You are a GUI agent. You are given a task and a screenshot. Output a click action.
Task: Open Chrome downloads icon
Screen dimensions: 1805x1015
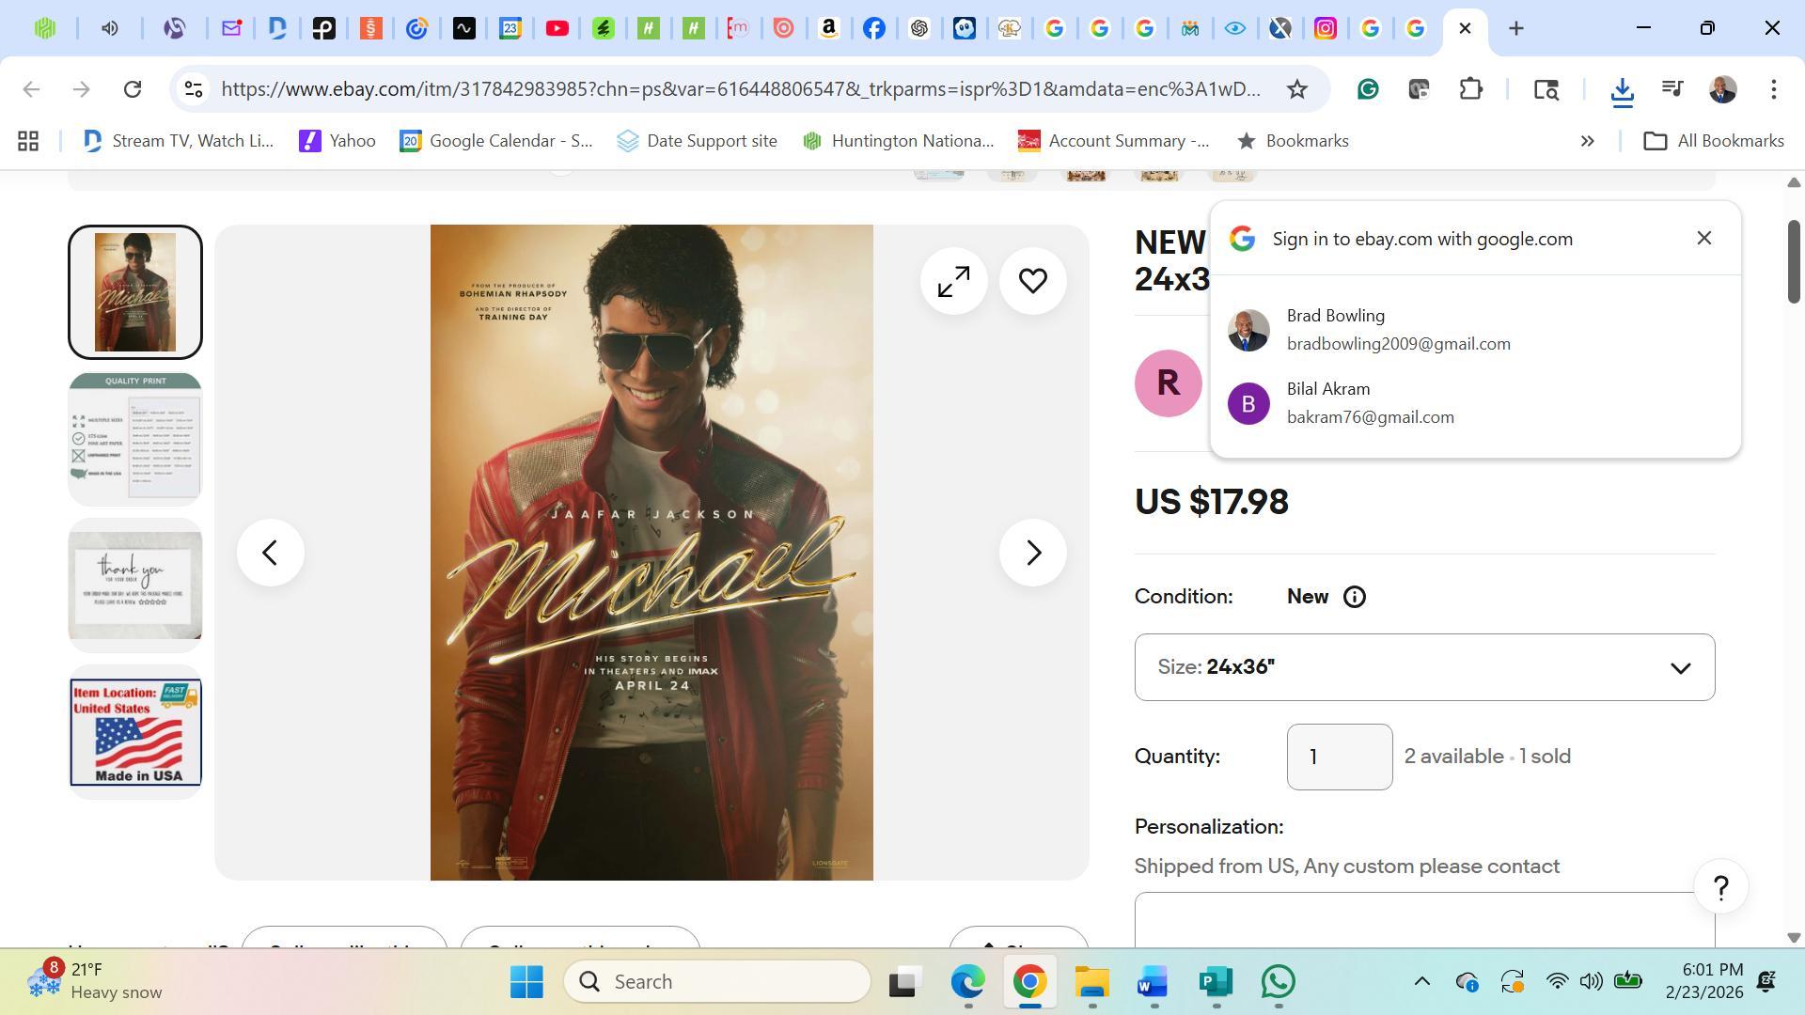click(1622, 89)
